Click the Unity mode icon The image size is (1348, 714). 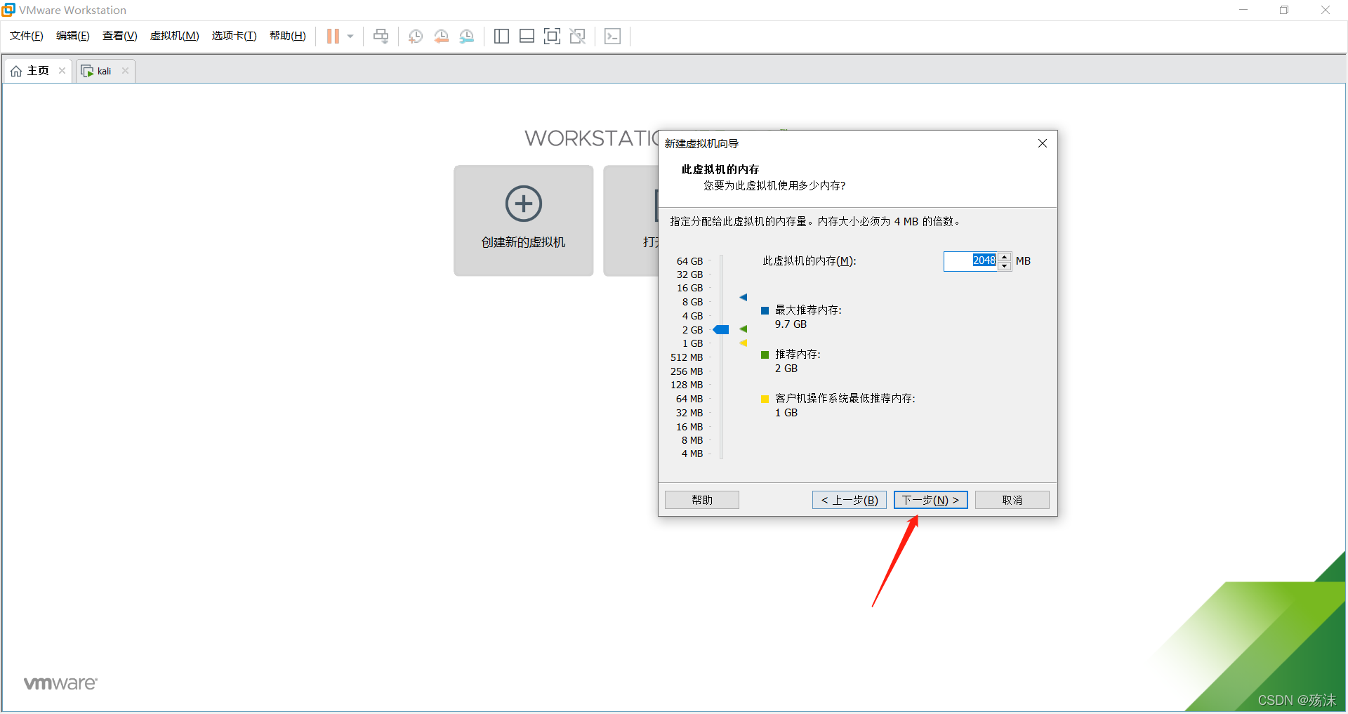pos(577,37)
